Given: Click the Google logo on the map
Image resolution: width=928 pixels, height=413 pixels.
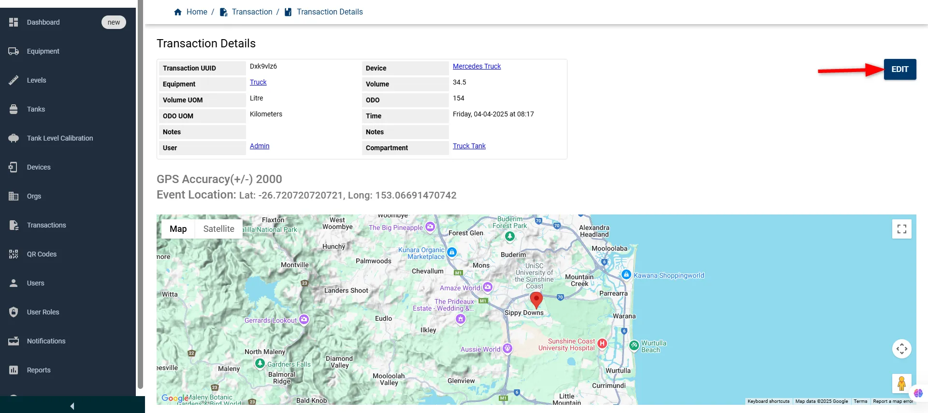Looking at the screenshot, I should click(175, 398).
